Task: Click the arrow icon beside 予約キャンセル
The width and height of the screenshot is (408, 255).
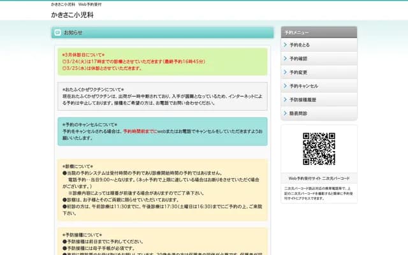Action: coord(284,86)
